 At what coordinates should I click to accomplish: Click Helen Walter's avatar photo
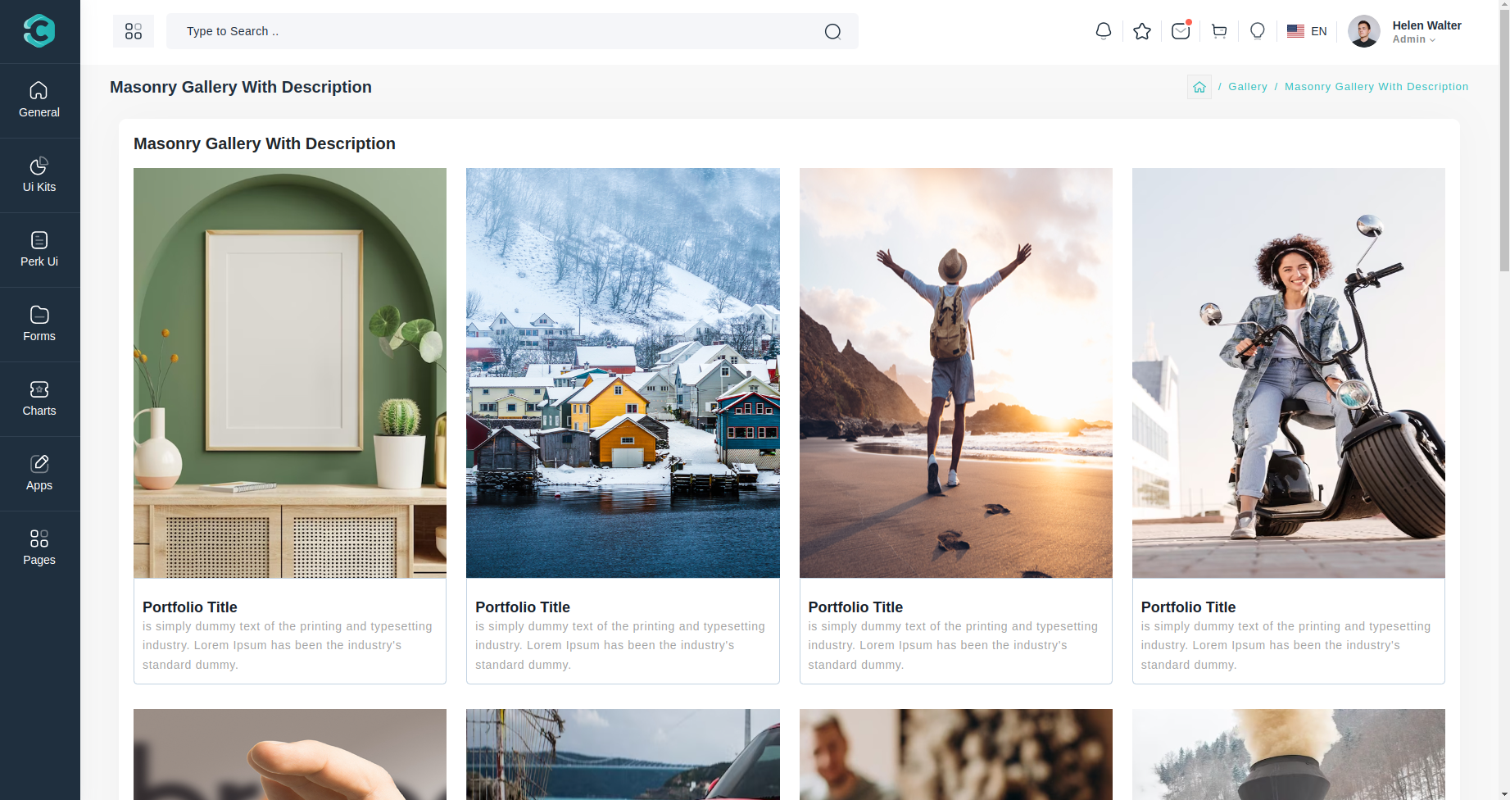pyautogui.click(x=1364, y=31)
